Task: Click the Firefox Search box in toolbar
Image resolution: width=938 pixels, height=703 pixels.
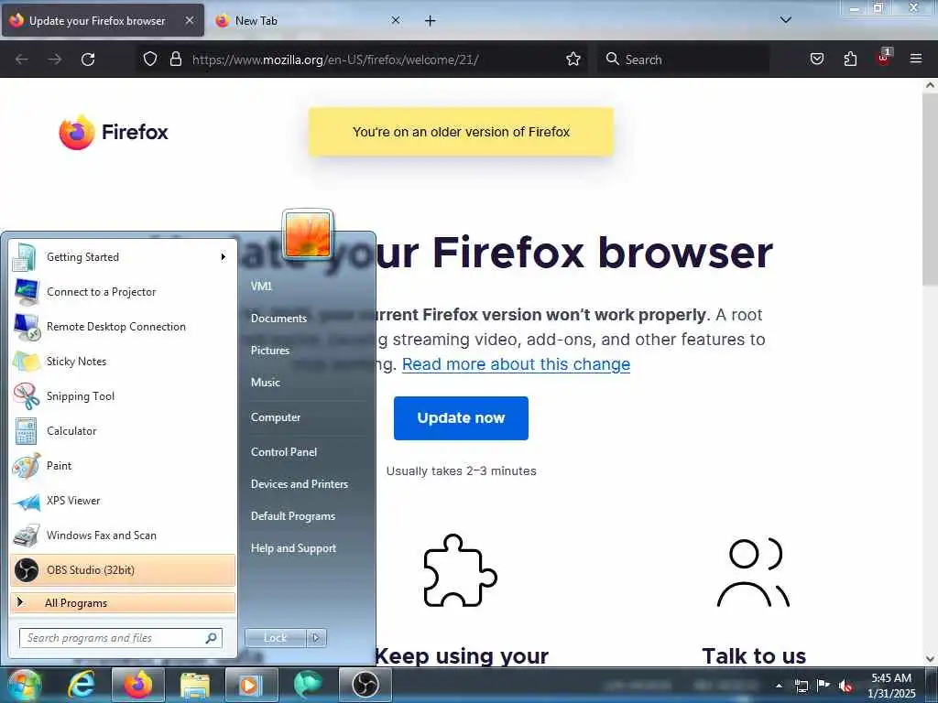Action: point(683,59)
